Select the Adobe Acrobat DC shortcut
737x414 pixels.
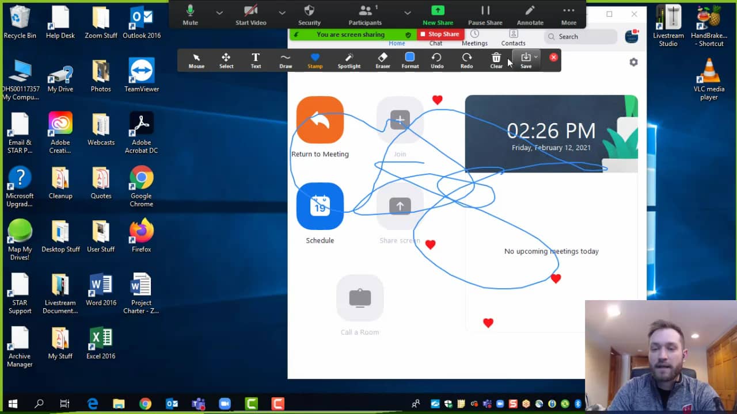141,133
